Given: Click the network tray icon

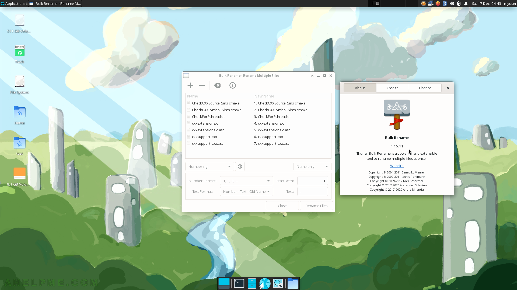Looking at the screenshot, I should [x=431, y=3].
